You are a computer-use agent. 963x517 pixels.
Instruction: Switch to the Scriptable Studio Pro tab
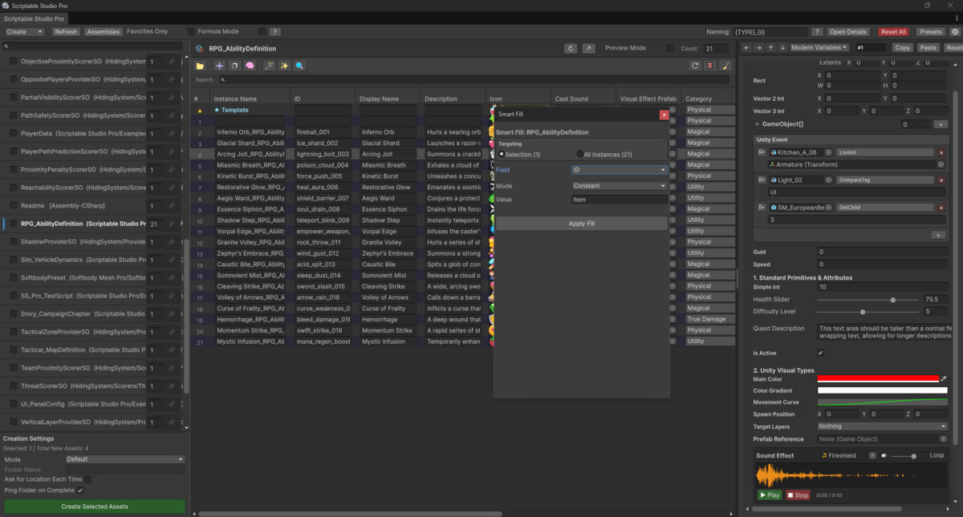coord(35,18)
